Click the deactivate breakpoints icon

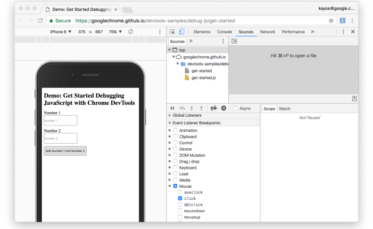(213, 108)
